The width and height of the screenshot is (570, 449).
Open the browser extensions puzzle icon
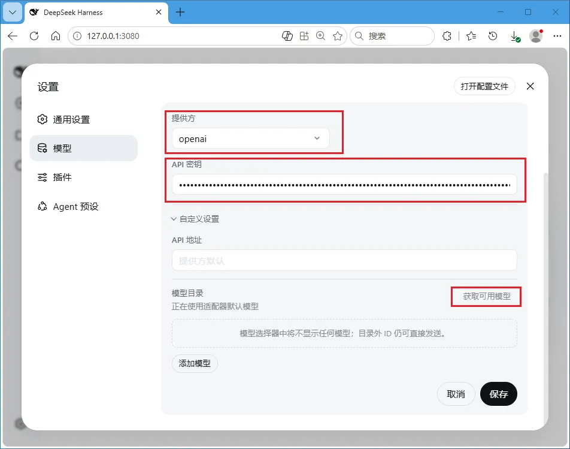447,35
